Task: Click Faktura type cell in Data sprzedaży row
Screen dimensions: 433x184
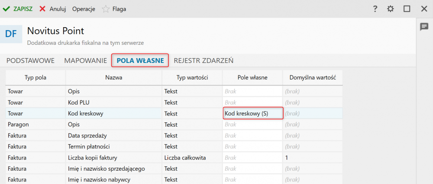Action: (x=36, y=135)
